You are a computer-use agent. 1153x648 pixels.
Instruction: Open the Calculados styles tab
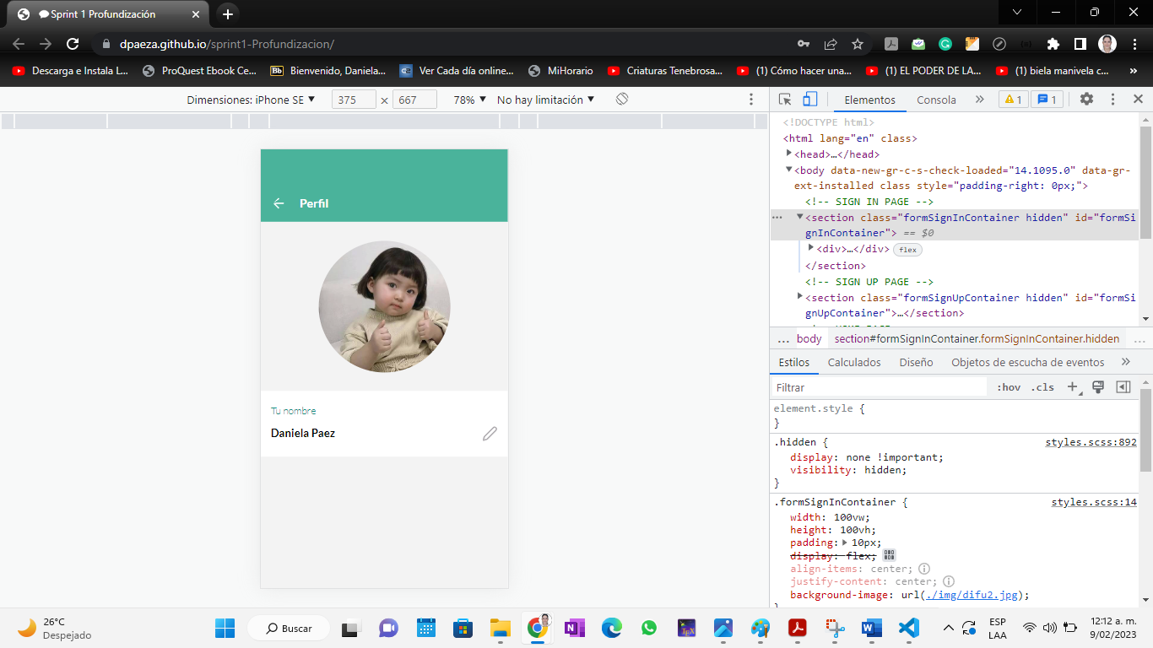tap(854, 362)
